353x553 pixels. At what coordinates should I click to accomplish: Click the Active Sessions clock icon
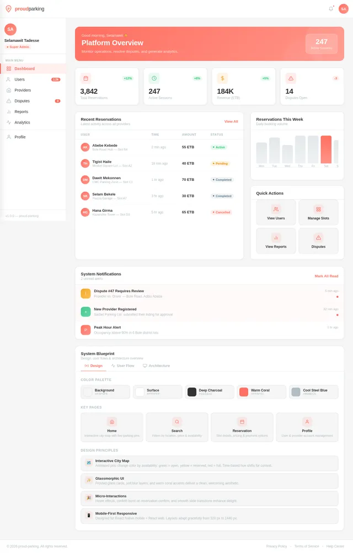pos(154,78)
